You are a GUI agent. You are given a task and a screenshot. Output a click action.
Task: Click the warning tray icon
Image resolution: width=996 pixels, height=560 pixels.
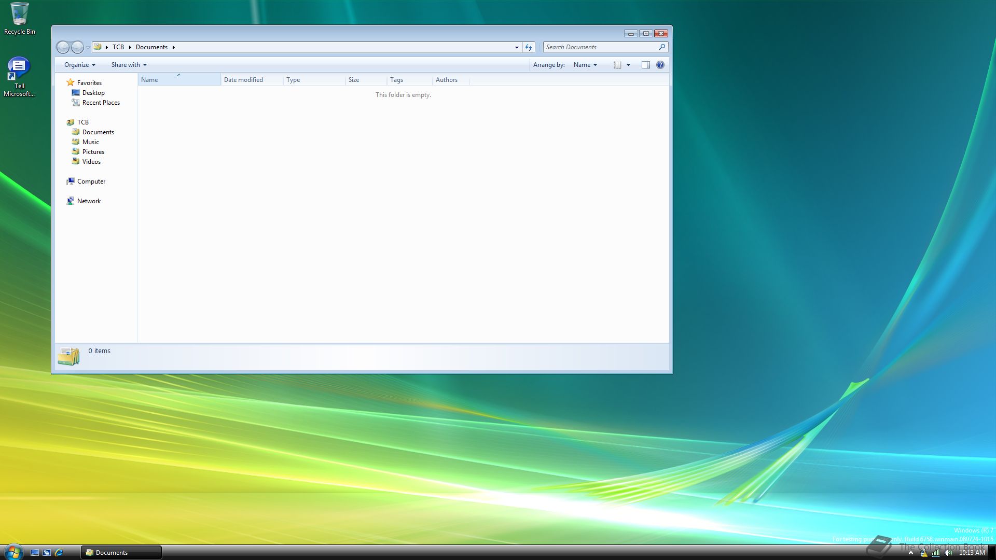[924, 553]
